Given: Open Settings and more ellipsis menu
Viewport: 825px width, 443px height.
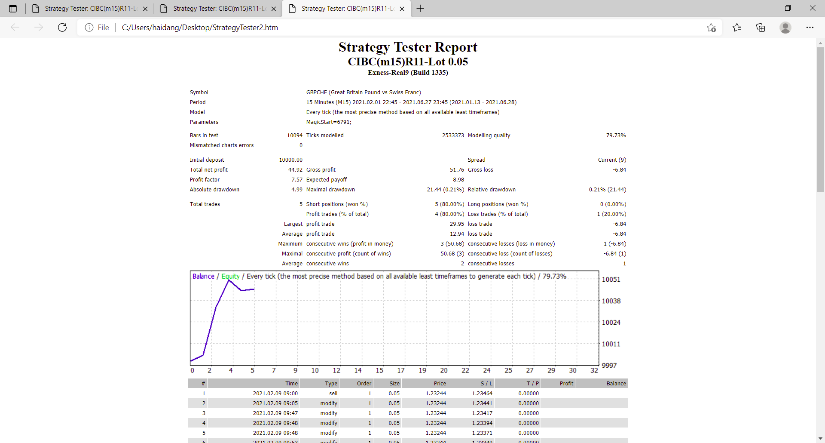Looking at the screenshot, I should pos(810,28).
